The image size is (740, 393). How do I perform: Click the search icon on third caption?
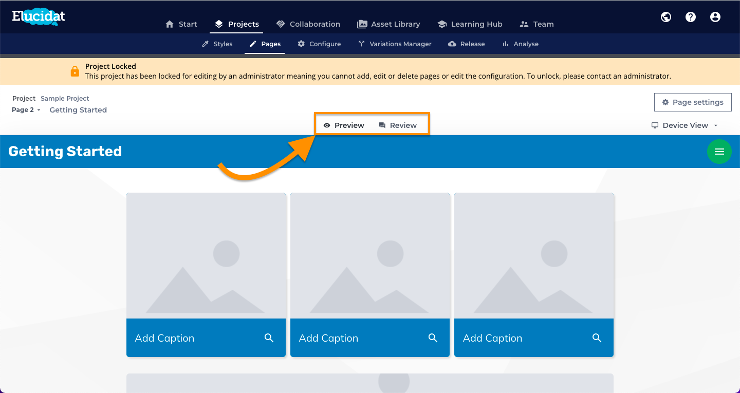click(597, 338)
